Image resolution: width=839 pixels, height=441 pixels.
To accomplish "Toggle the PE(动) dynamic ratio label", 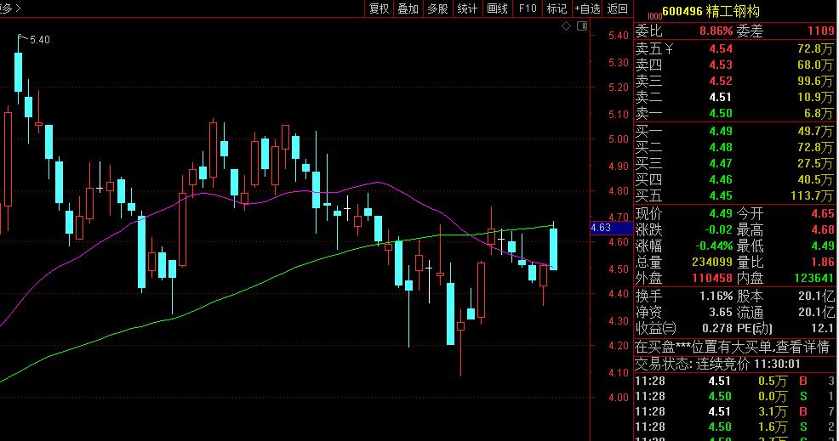I will point(754,328).
